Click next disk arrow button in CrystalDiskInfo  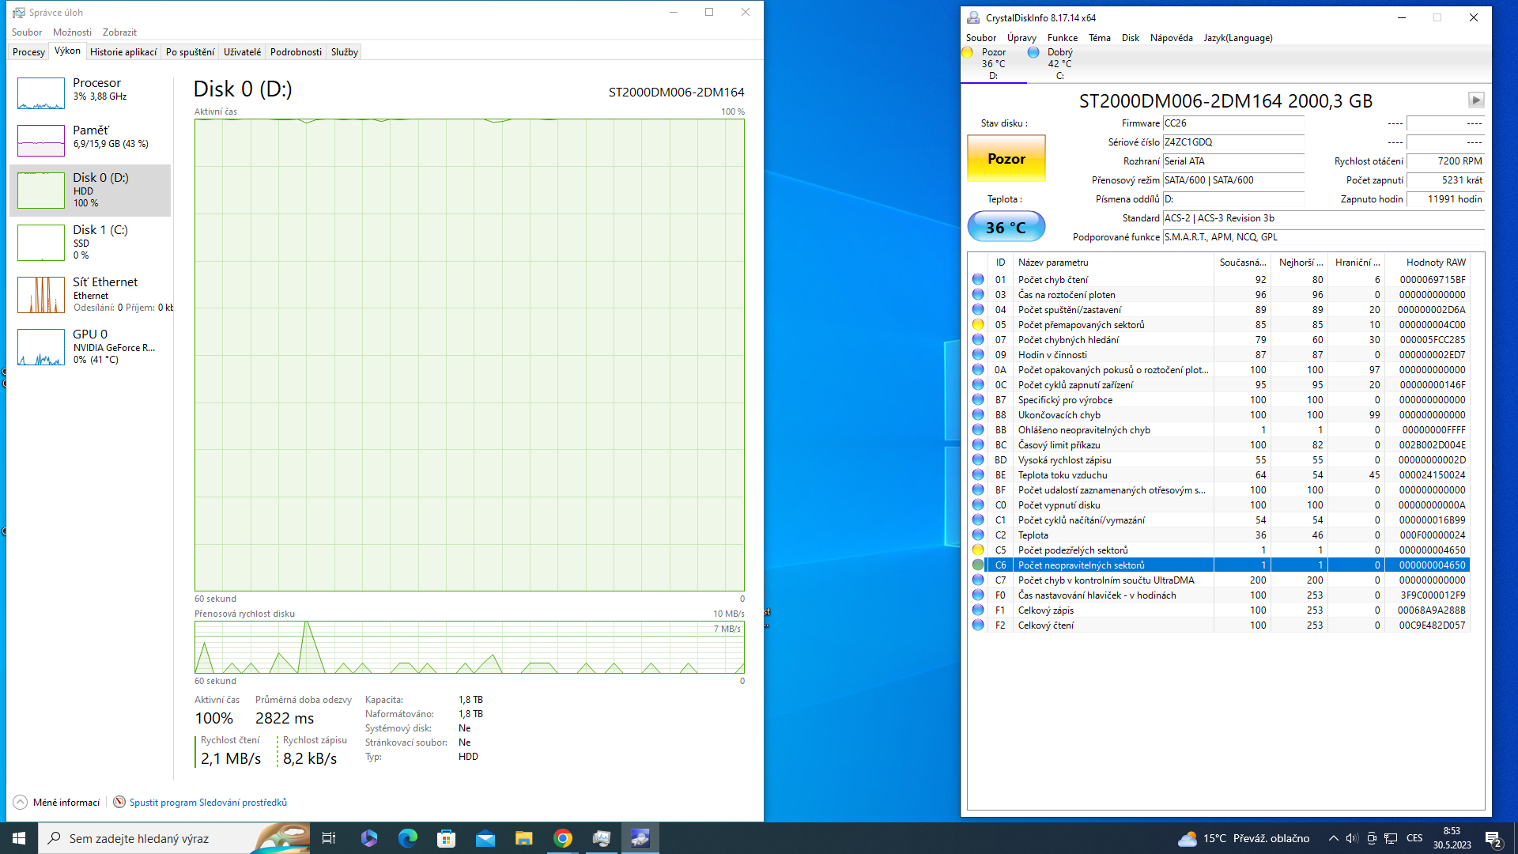pos(1475,100)
